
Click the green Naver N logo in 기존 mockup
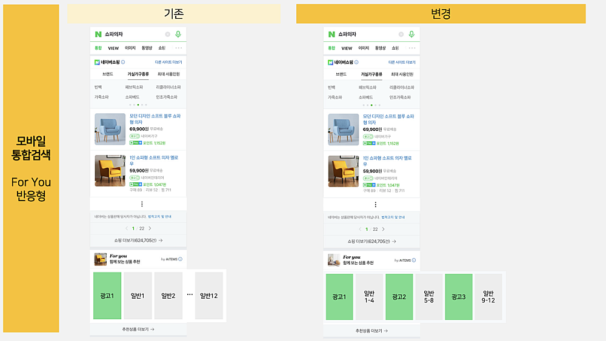98,34
